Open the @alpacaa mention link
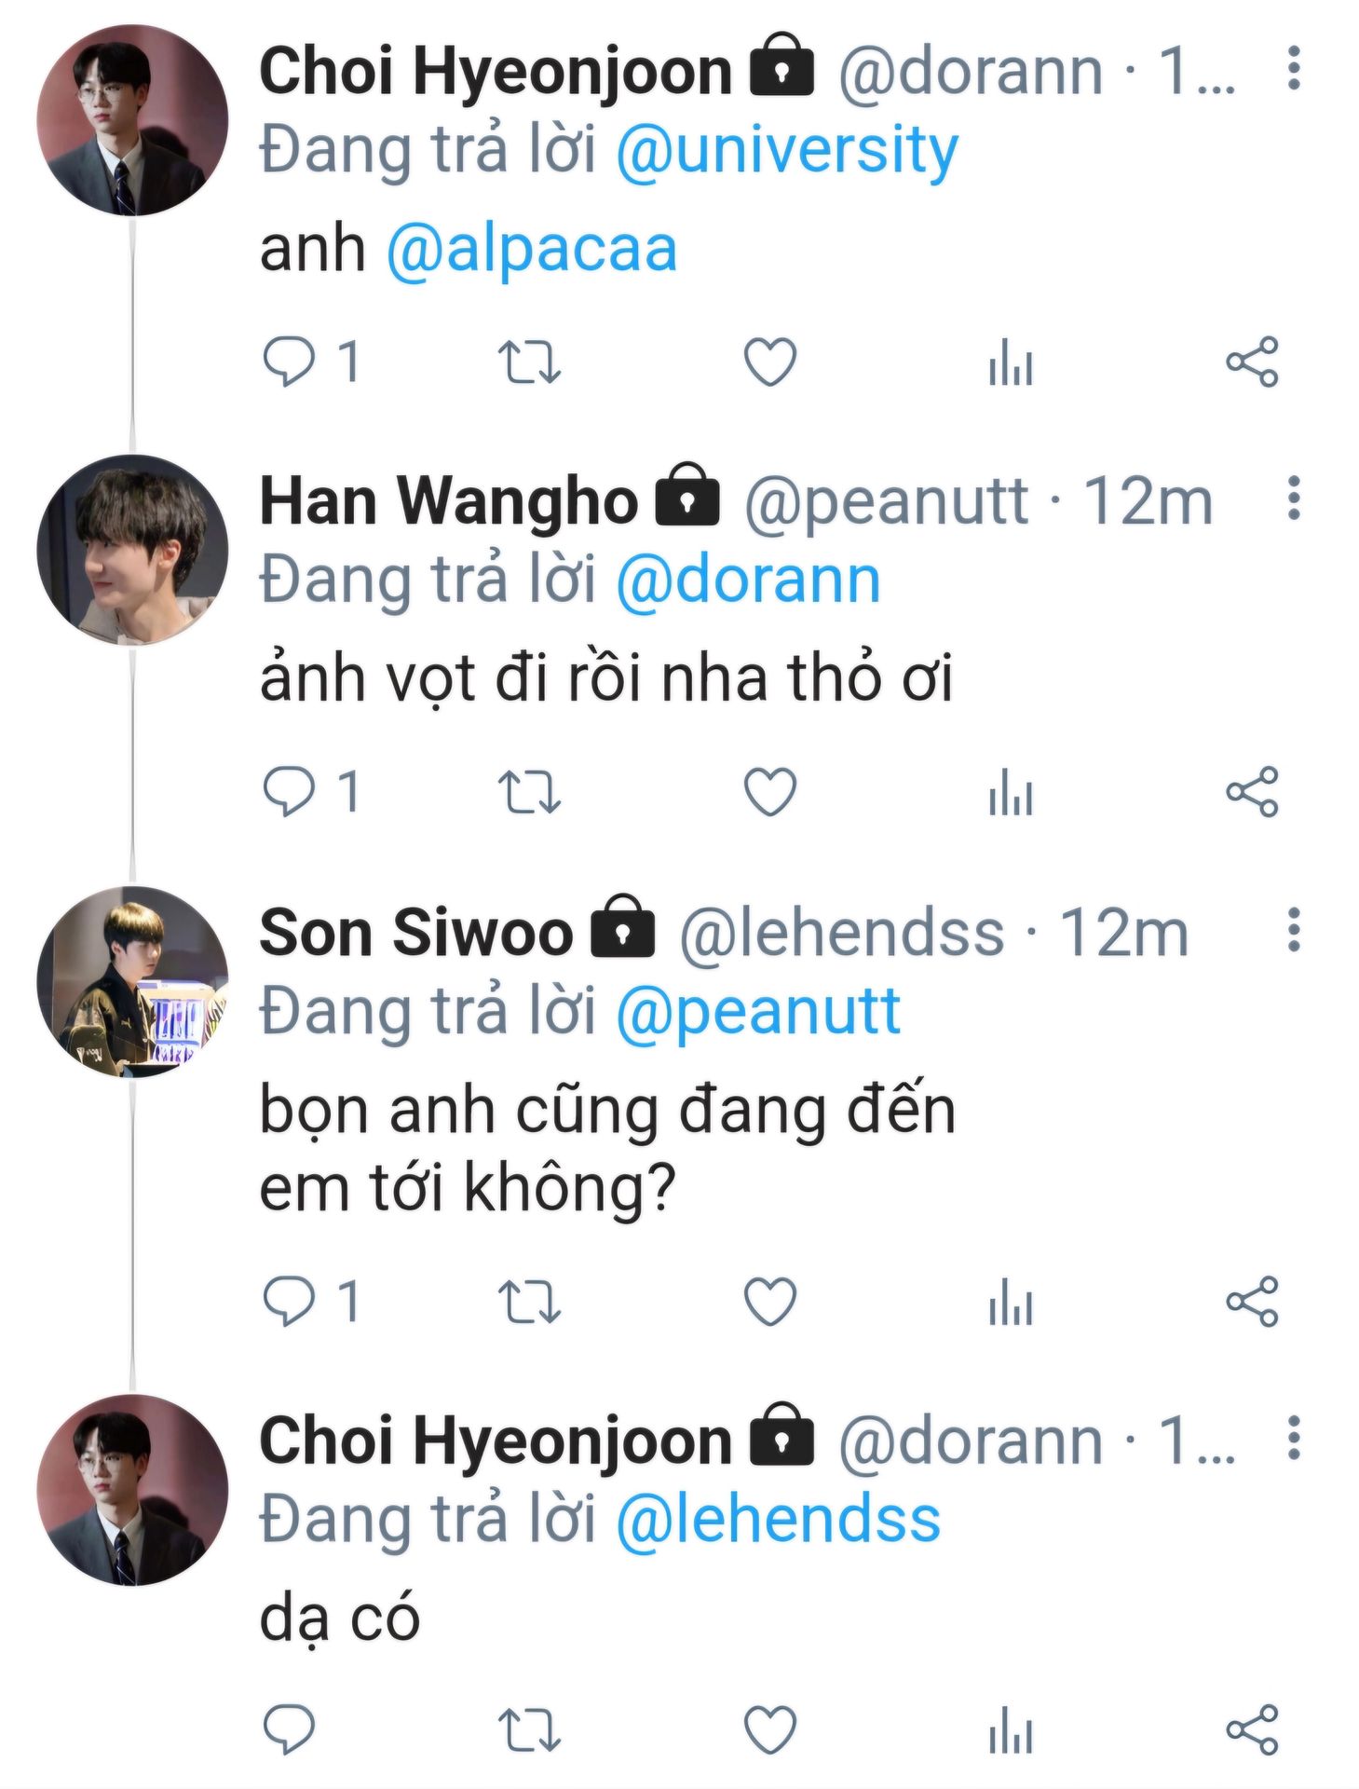 coord(531,250)
